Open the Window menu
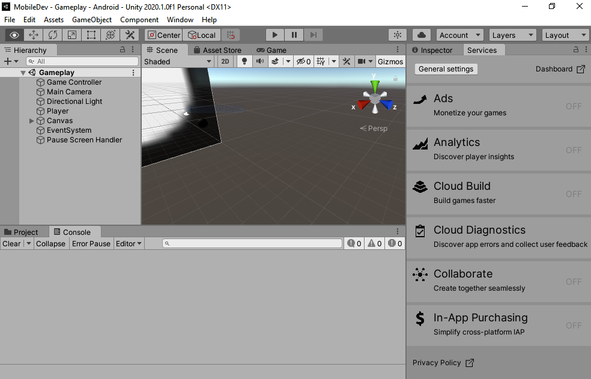Viewport: 591px width, 379px height. [180, 20]
